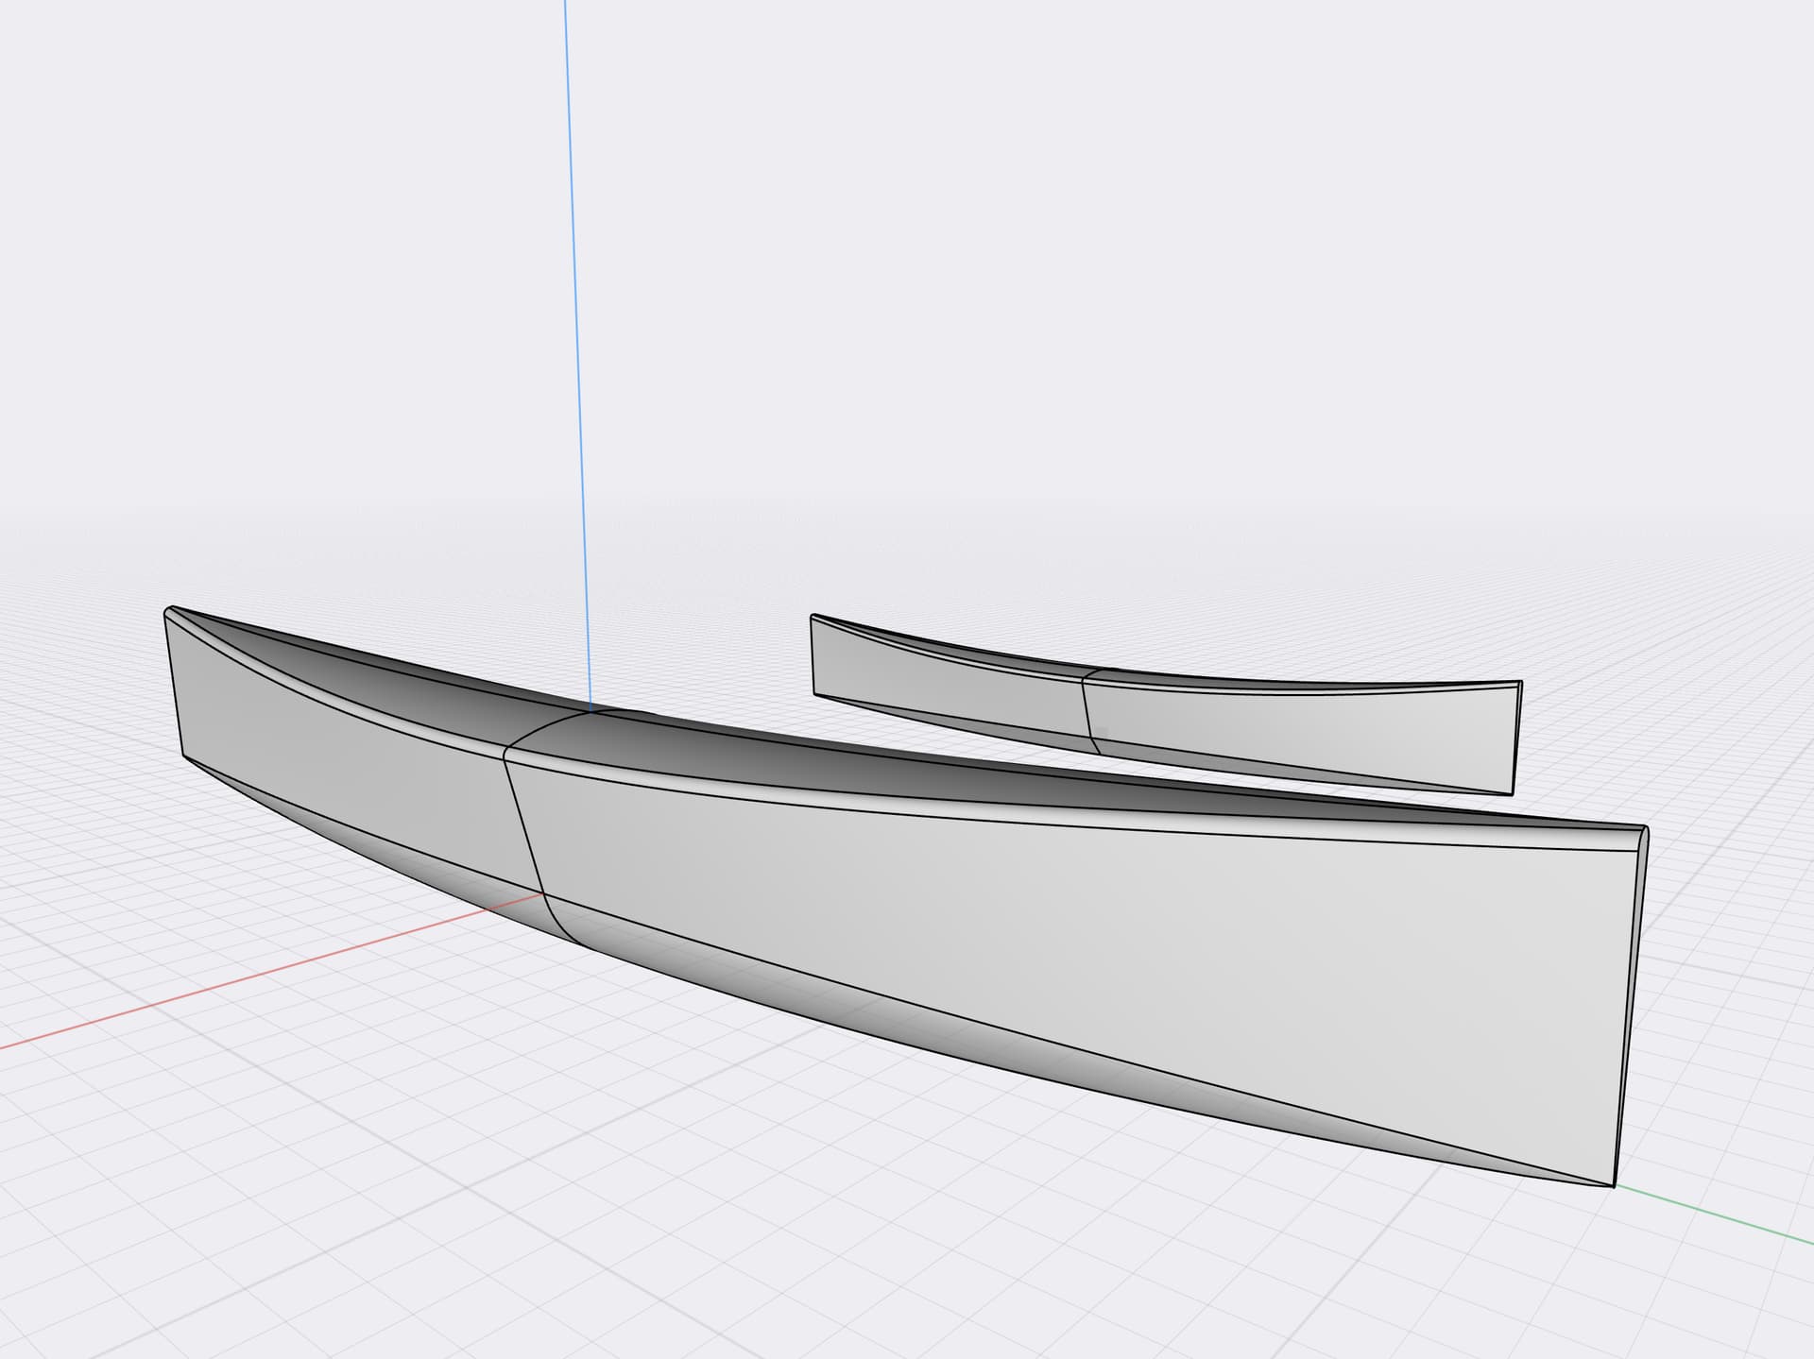Select the small hull's right end edge

click(x=1516, y=737)
